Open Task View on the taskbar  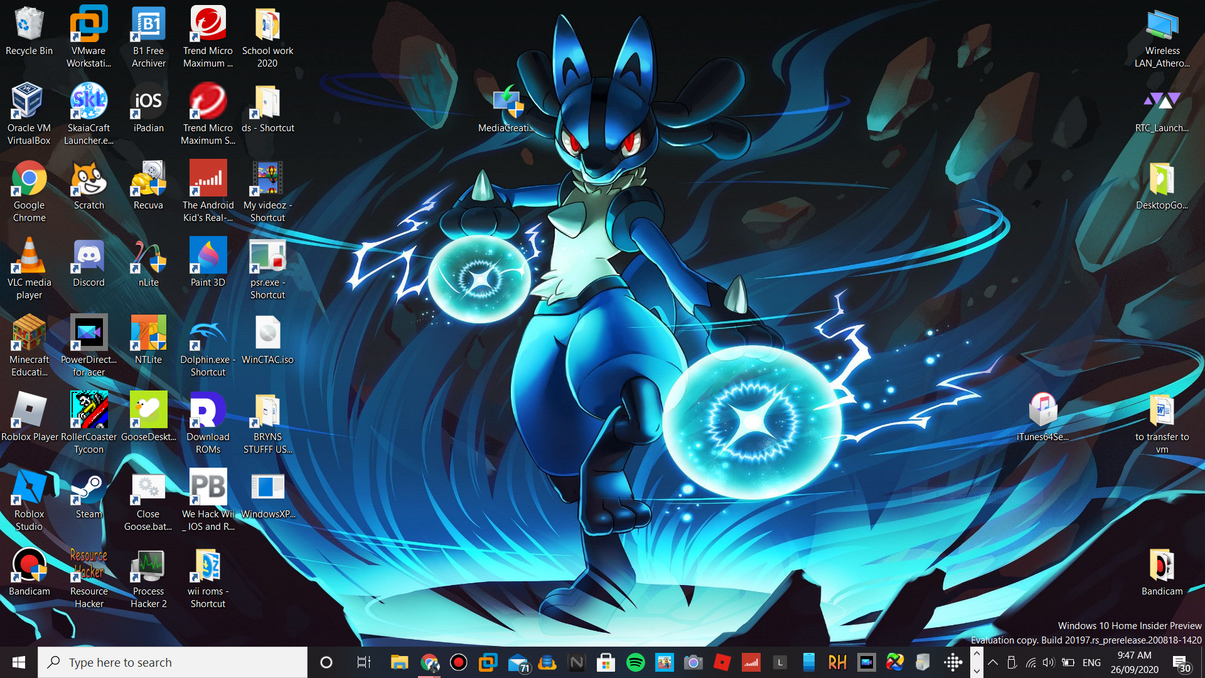tap(363, 662)
